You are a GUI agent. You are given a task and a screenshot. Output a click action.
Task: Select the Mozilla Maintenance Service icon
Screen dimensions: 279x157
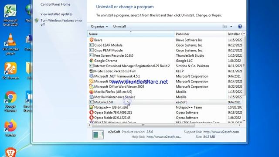(x=92, y=97)
